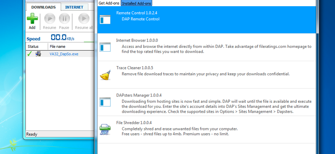Screen dimensions: 335x154
Task: Click the Trace Cleaner broom icon
Action: [x=105, y=75]
